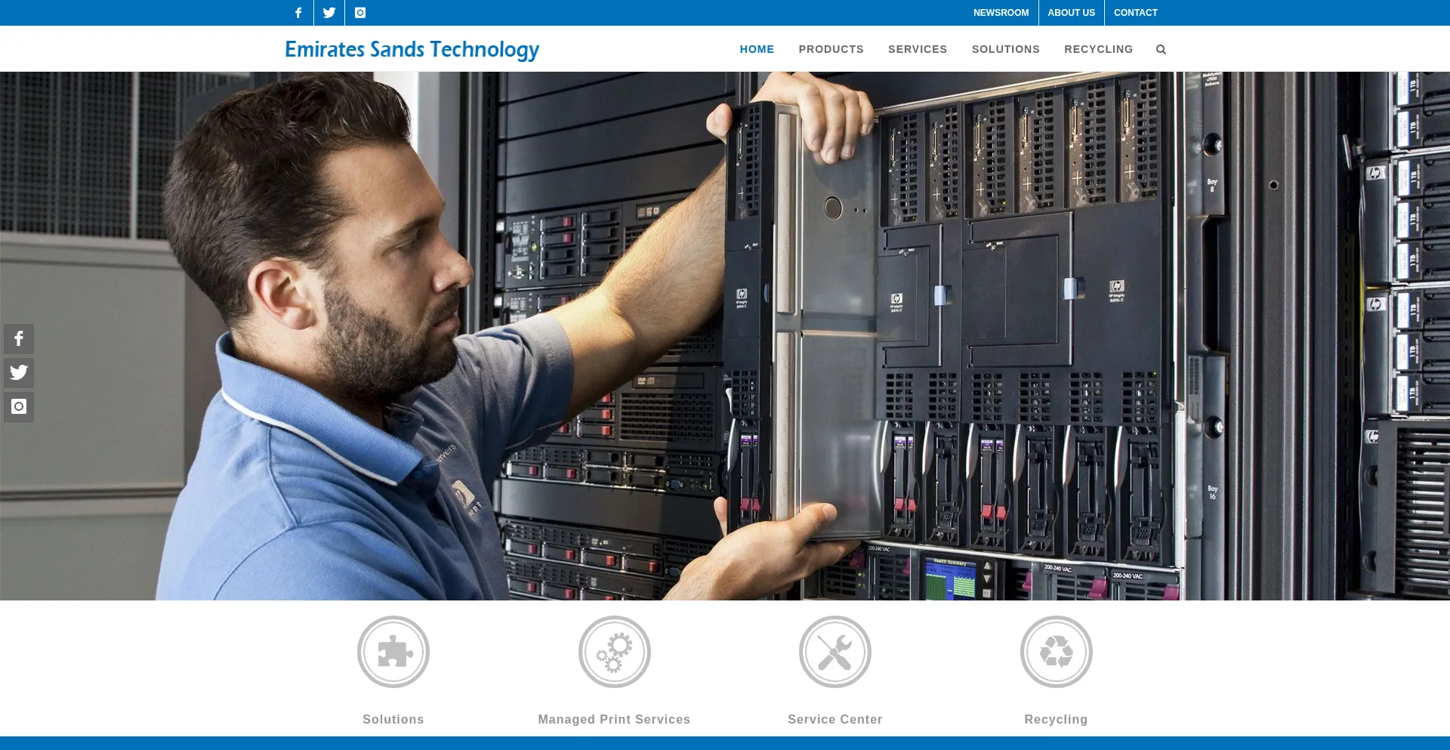Click the Facebook icon in top bar
The image size is (1450, 750).
pyautogui.click(x=298, y=13)
